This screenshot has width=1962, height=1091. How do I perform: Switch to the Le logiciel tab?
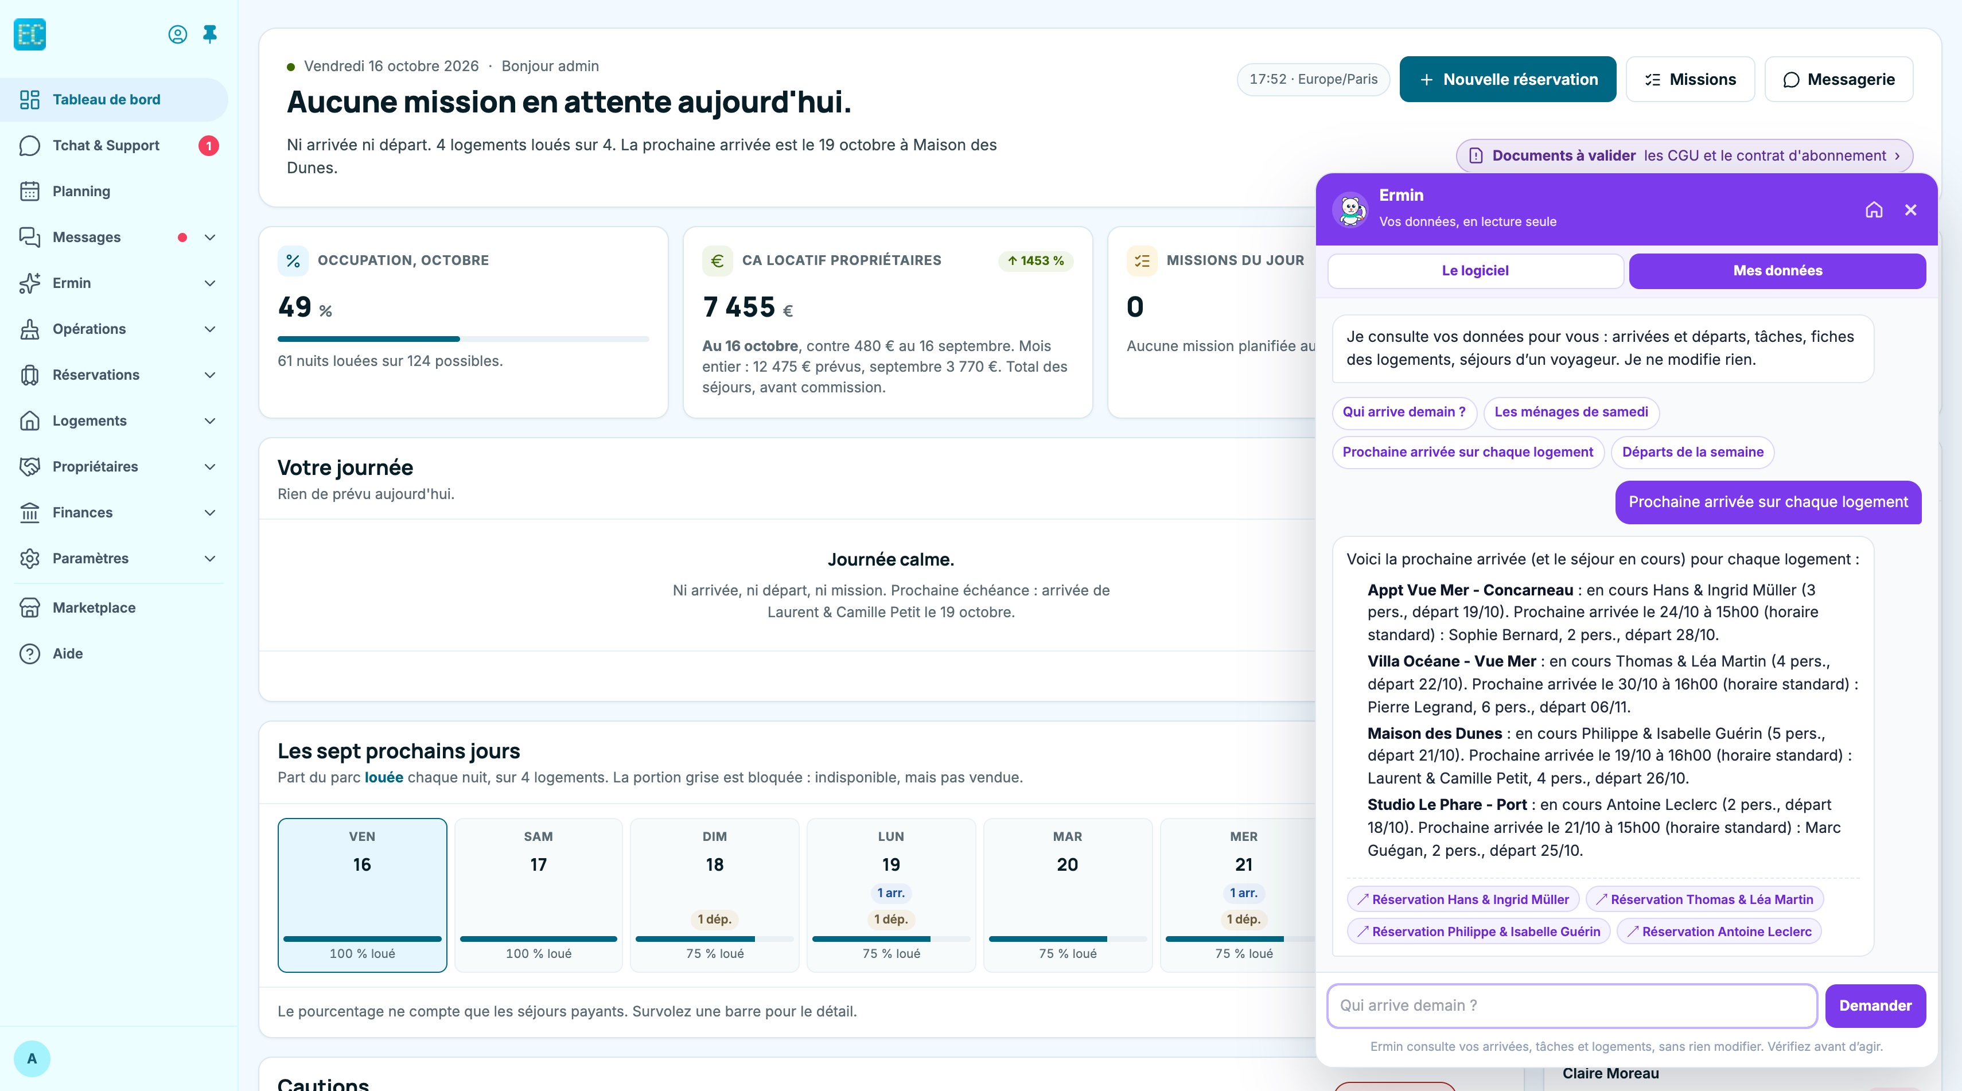click(x=1476, y=271)
